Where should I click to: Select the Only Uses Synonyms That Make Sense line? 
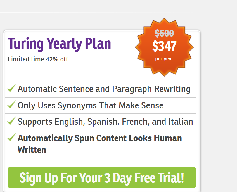91,105
